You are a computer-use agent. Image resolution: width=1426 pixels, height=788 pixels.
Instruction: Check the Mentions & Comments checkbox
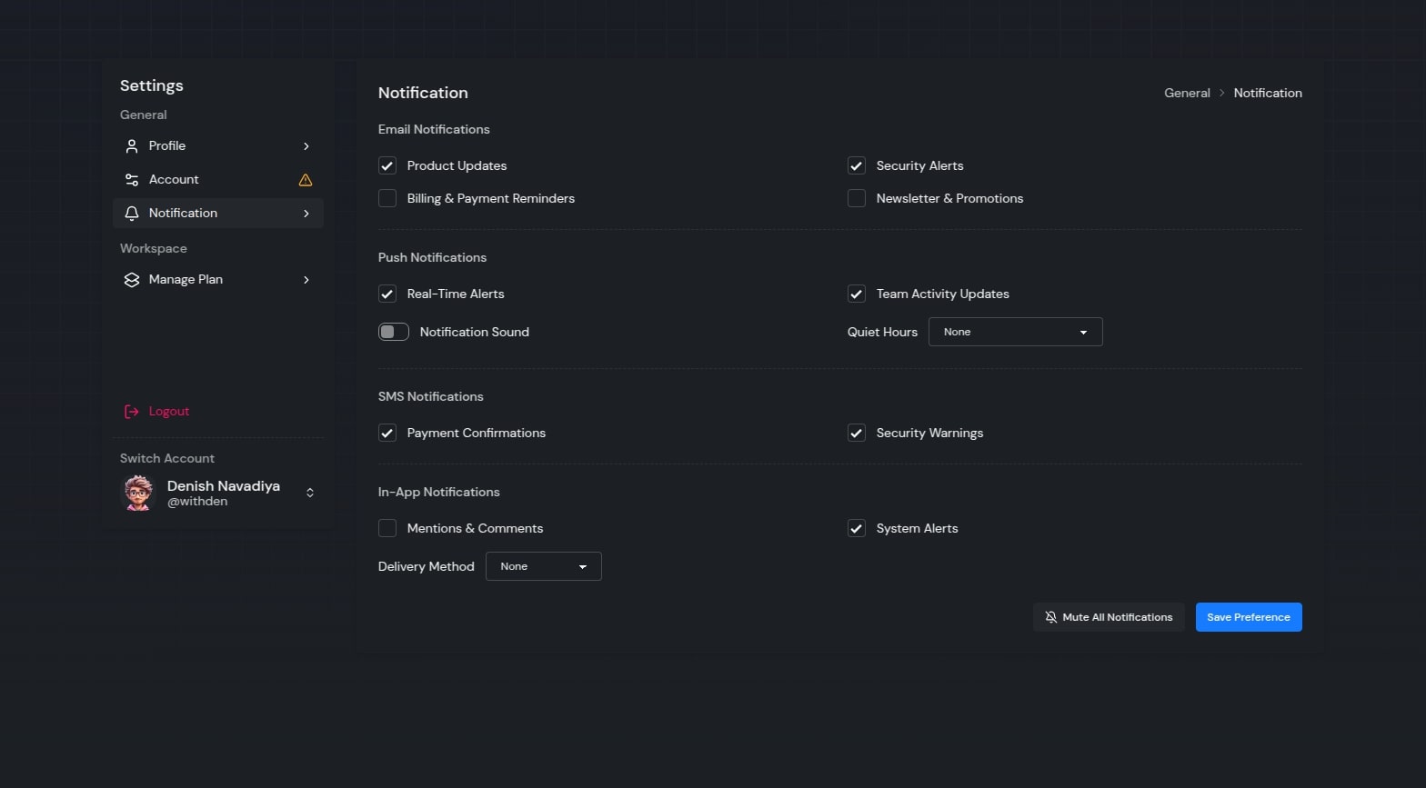[387, 529]
